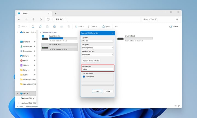
Task: Click the This PC breadcrumb segment
Action: (59, 19)
